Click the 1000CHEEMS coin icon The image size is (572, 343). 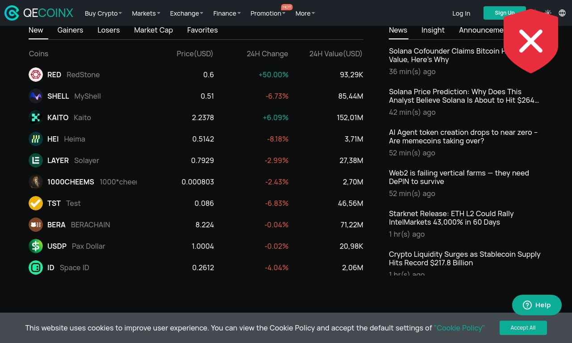(36, 182)
